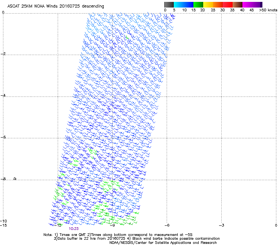Click the blue 10-15 knots color swatch
Image resolution: width=279 pixels, height=245 pixels.
[x=188, y=5]
